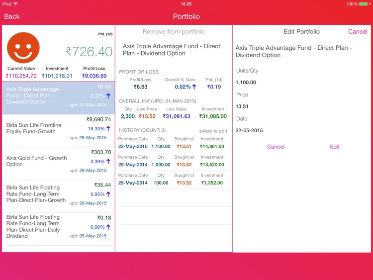Tap profit value ₹303.70
The height and width of the screenshot is (280, 373).
pos(101,152)
